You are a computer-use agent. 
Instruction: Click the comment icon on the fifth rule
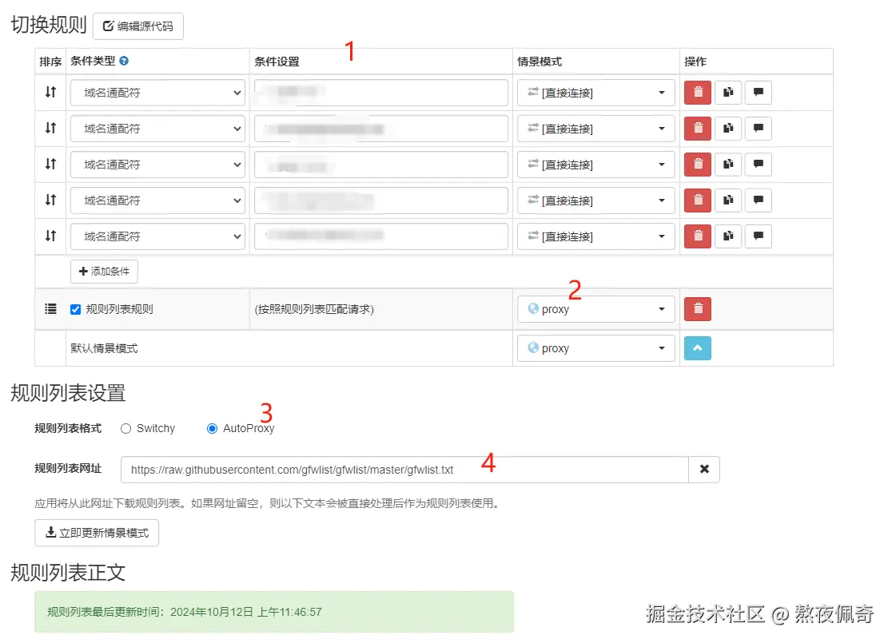tap(759, 236)
